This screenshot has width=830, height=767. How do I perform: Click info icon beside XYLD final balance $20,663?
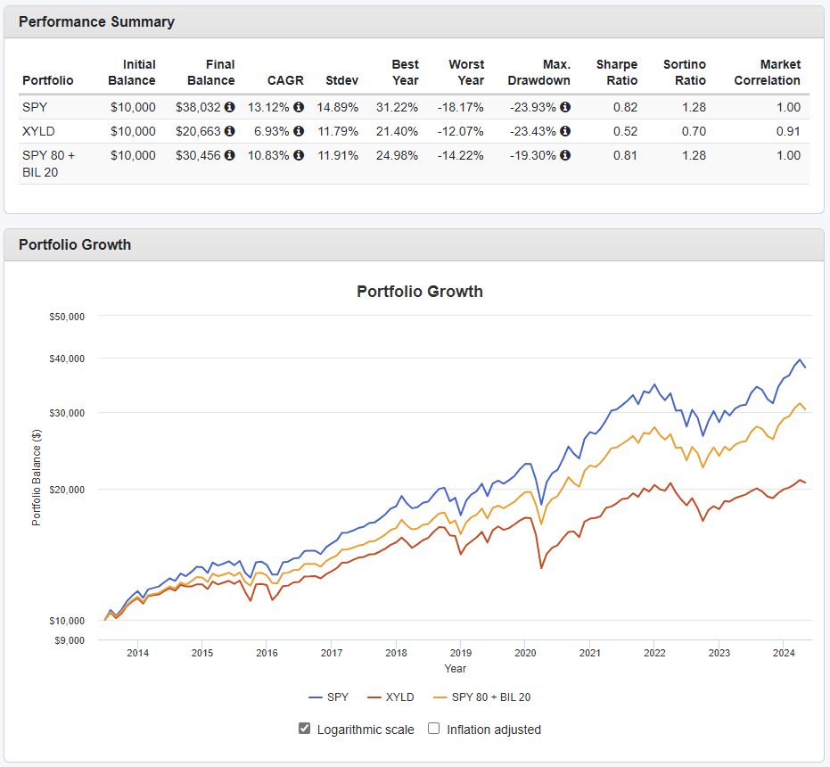click(x=229, y=131)
